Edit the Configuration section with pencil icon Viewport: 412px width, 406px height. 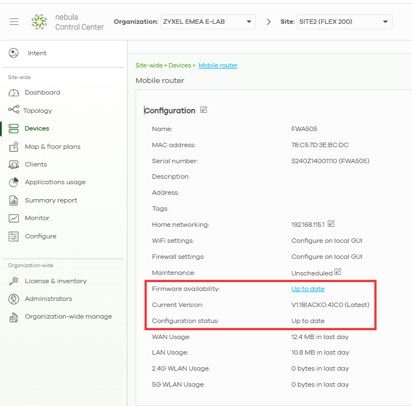[x=204, y=110]
